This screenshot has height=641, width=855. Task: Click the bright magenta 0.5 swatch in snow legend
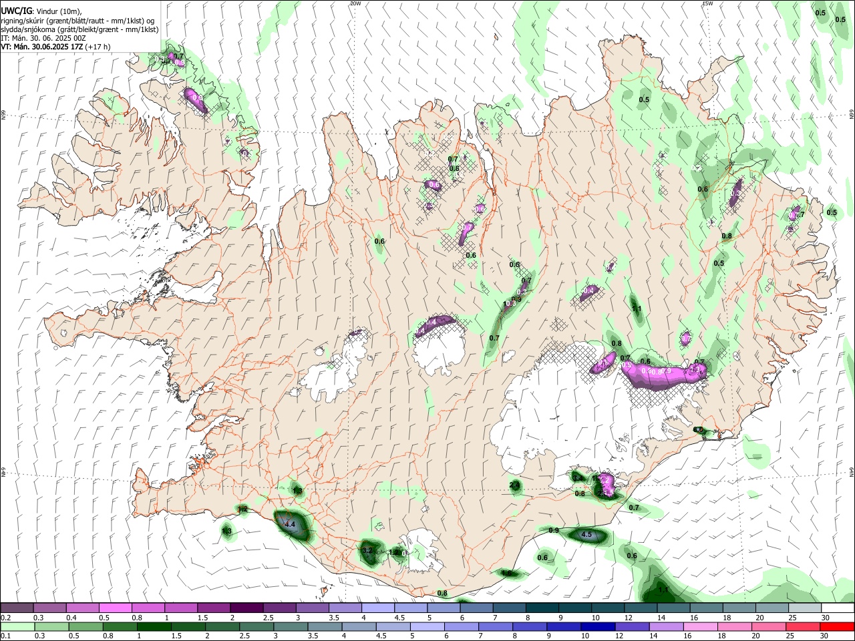point(116,608)
